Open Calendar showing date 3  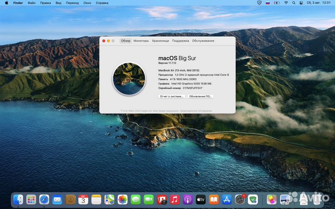83,200
